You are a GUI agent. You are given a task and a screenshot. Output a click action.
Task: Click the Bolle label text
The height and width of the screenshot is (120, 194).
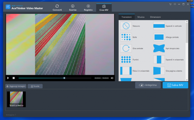point(135,37)
